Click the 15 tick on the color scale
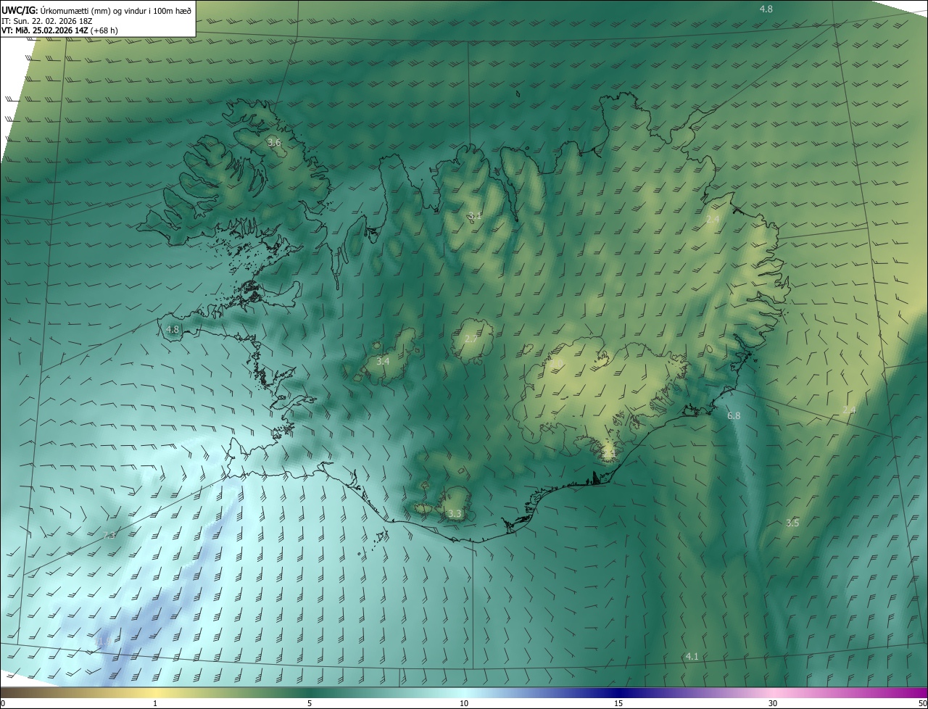The width and height of the screenshot is (928, 709). [x=618, y=703]
